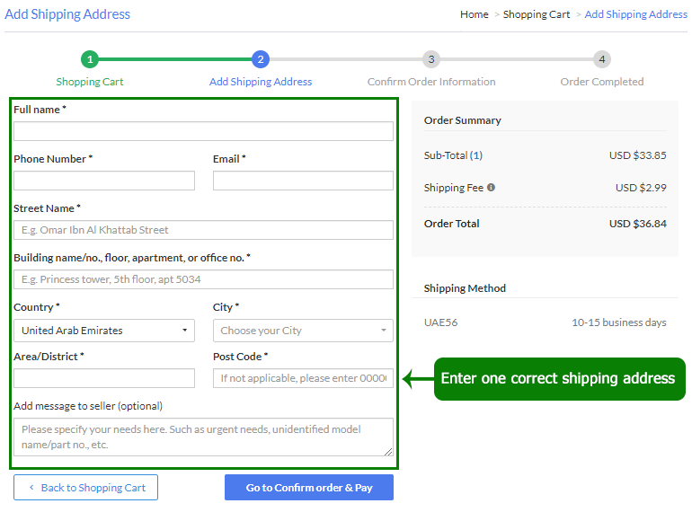
Task: Open the Country dropdown
Action: 104,331
